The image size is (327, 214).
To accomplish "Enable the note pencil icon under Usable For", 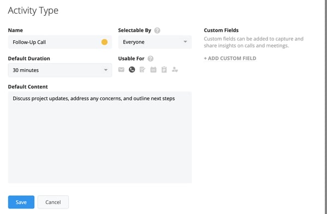I will [142, 70].
